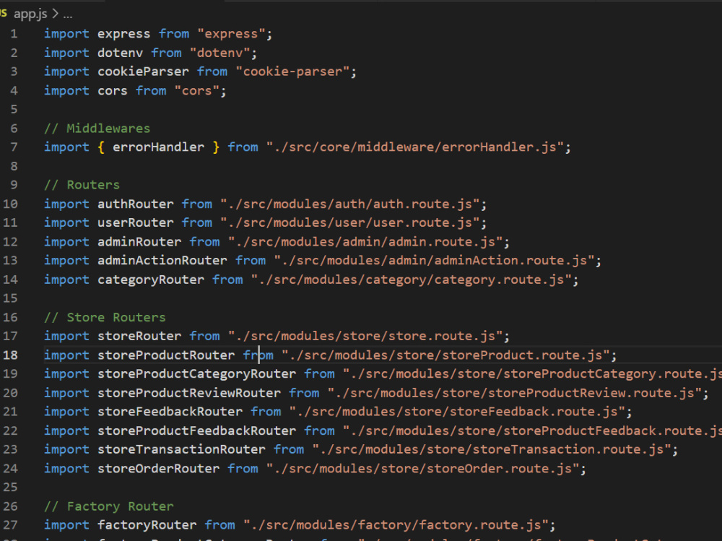This screenshot has width=722, height=541.
Task: Click errorHandler identifier on line 7
Action: coord(158,147)
